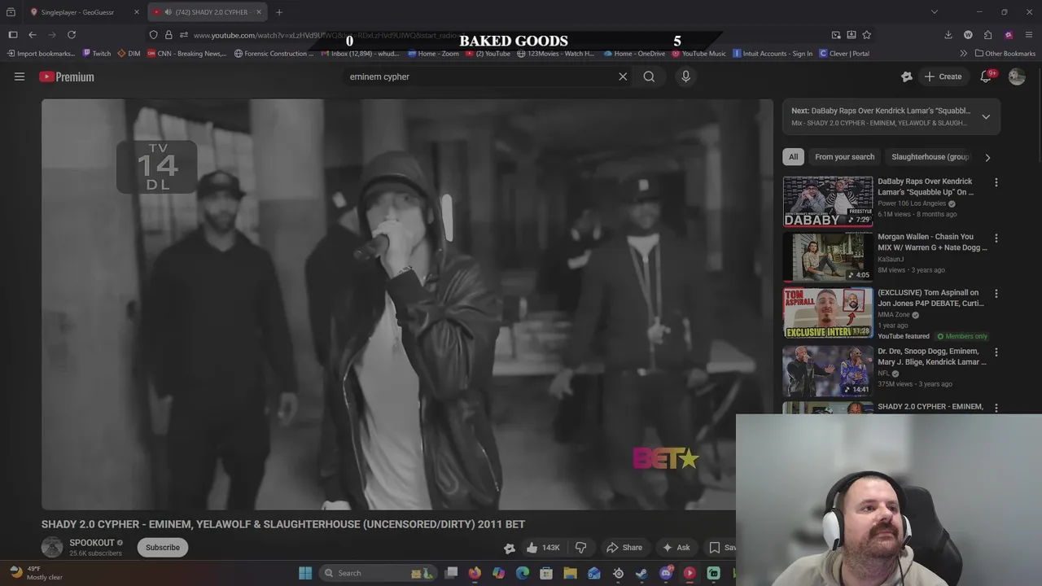Click the Ask button
This screenshot has height=586, width=1042.
coord(676,548)
